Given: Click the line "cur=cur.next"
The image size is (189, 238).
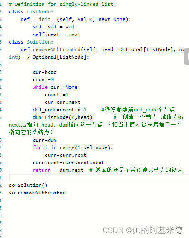Looking at the screenshot, I should 62,102.
